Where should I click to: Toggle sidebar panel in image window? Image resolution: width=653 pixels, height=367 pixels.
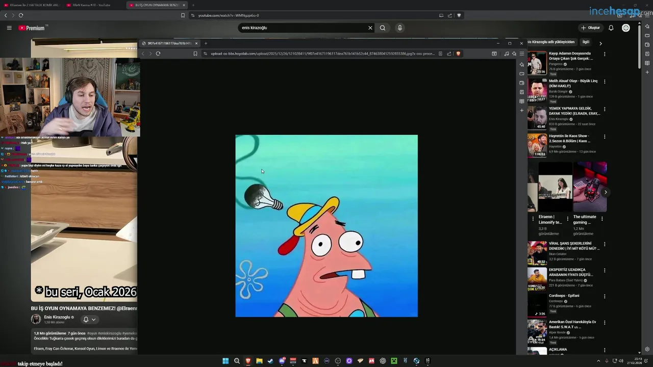494,54
